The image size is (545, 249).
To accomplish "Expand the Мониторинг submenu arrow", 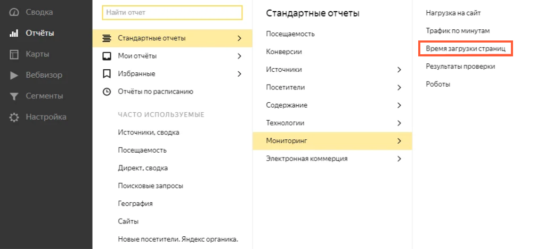I will [x=399, y=141].
